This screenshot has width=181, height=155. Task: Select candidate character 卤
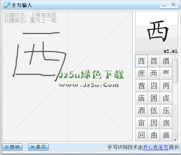click(x=166, y=98)
